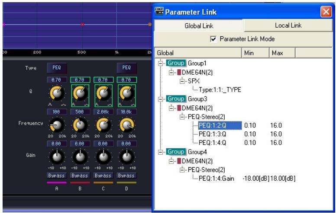This screenshot has height=213, width=336.
Task: Click the magenta point at the left of the EQ graph
Action: point(3,24)
